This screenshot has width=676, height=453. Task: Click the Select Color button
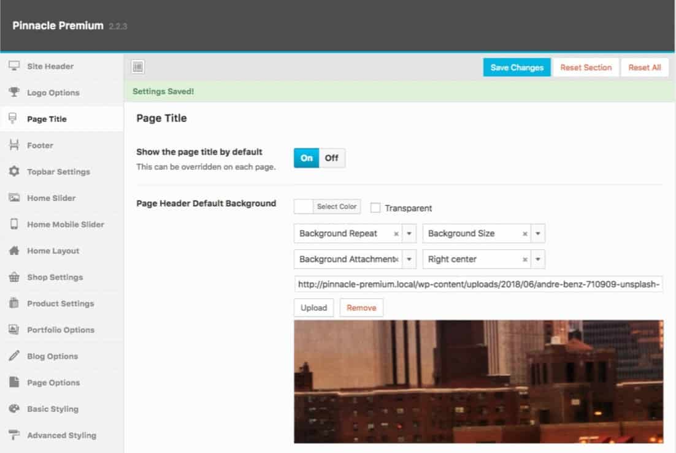coord(337,207)
